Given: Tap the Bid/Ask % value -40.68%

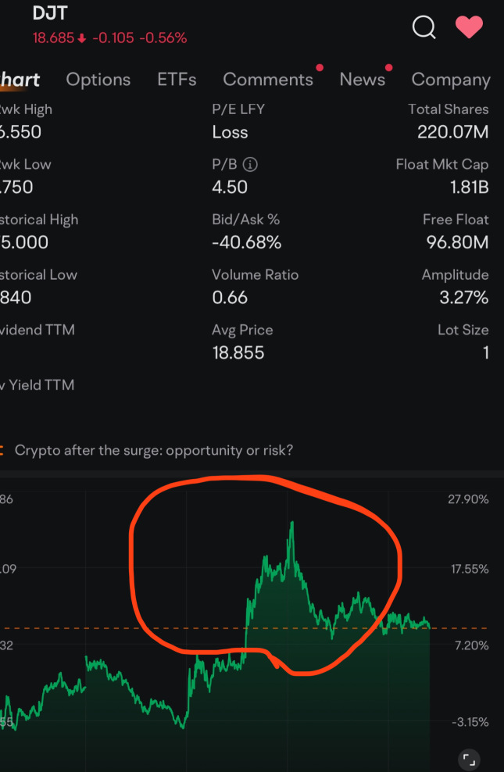Looking at the screenshot, I should [x=246, y=243].
